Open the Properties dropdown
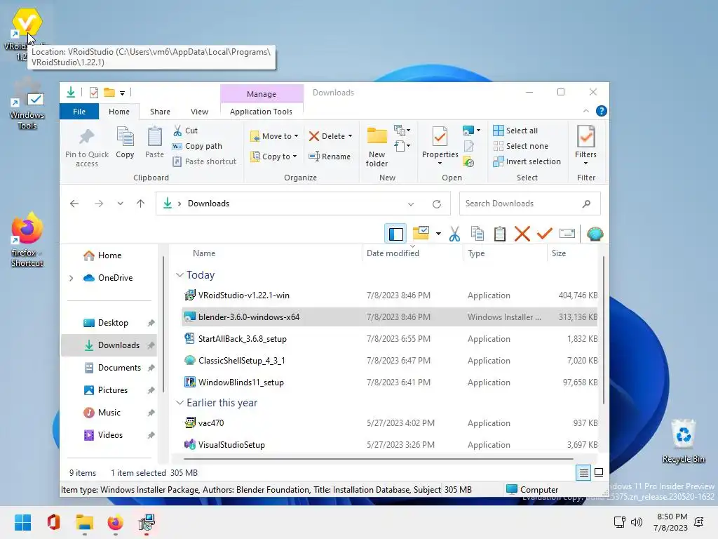Image resolution: width=718 pixels, height=539 pixels. [440, 163]
